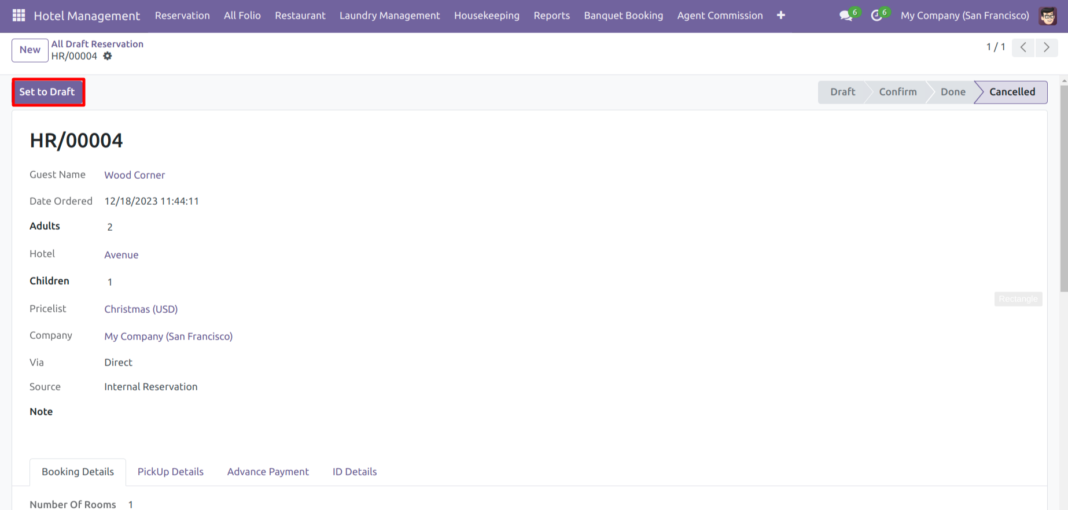Click the plus icon in menu bar
The width and height of the screenshot is (1068, 510).
pyautogui.click(x=780, y=16)
